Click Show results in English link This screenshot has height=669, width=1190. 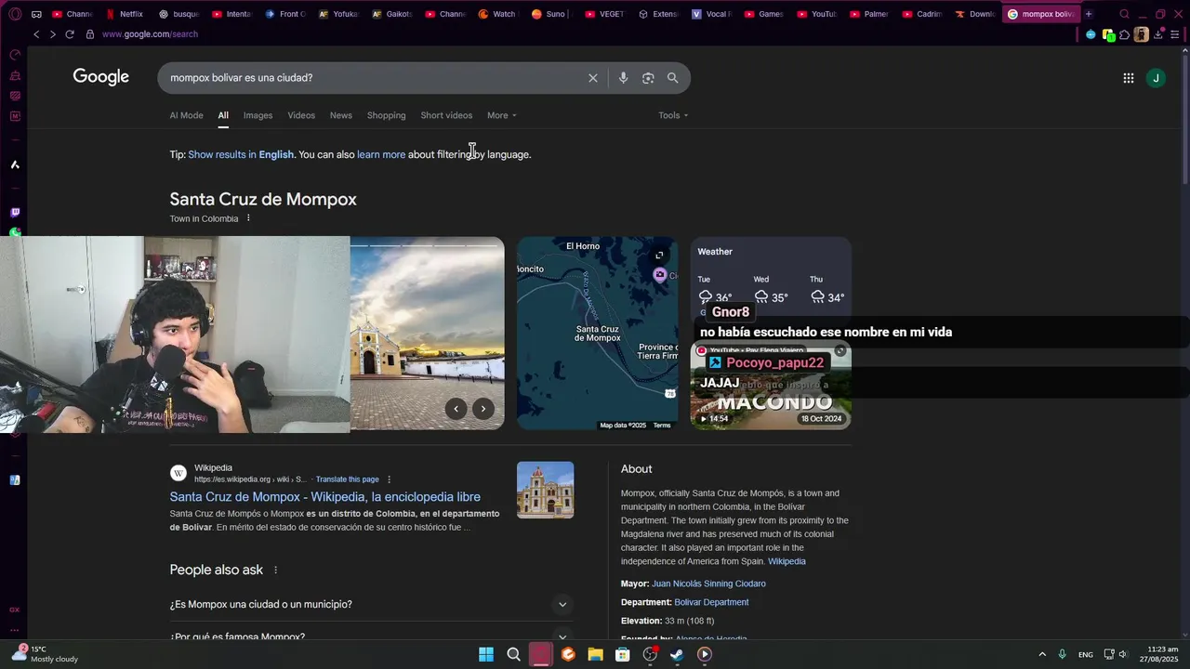[241, 154]
